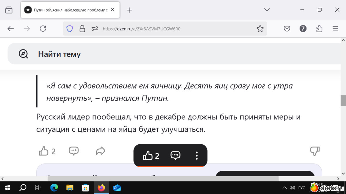Viewport: 346px width, 194px height.
Task: Go back to previous page
Action: 11,29
